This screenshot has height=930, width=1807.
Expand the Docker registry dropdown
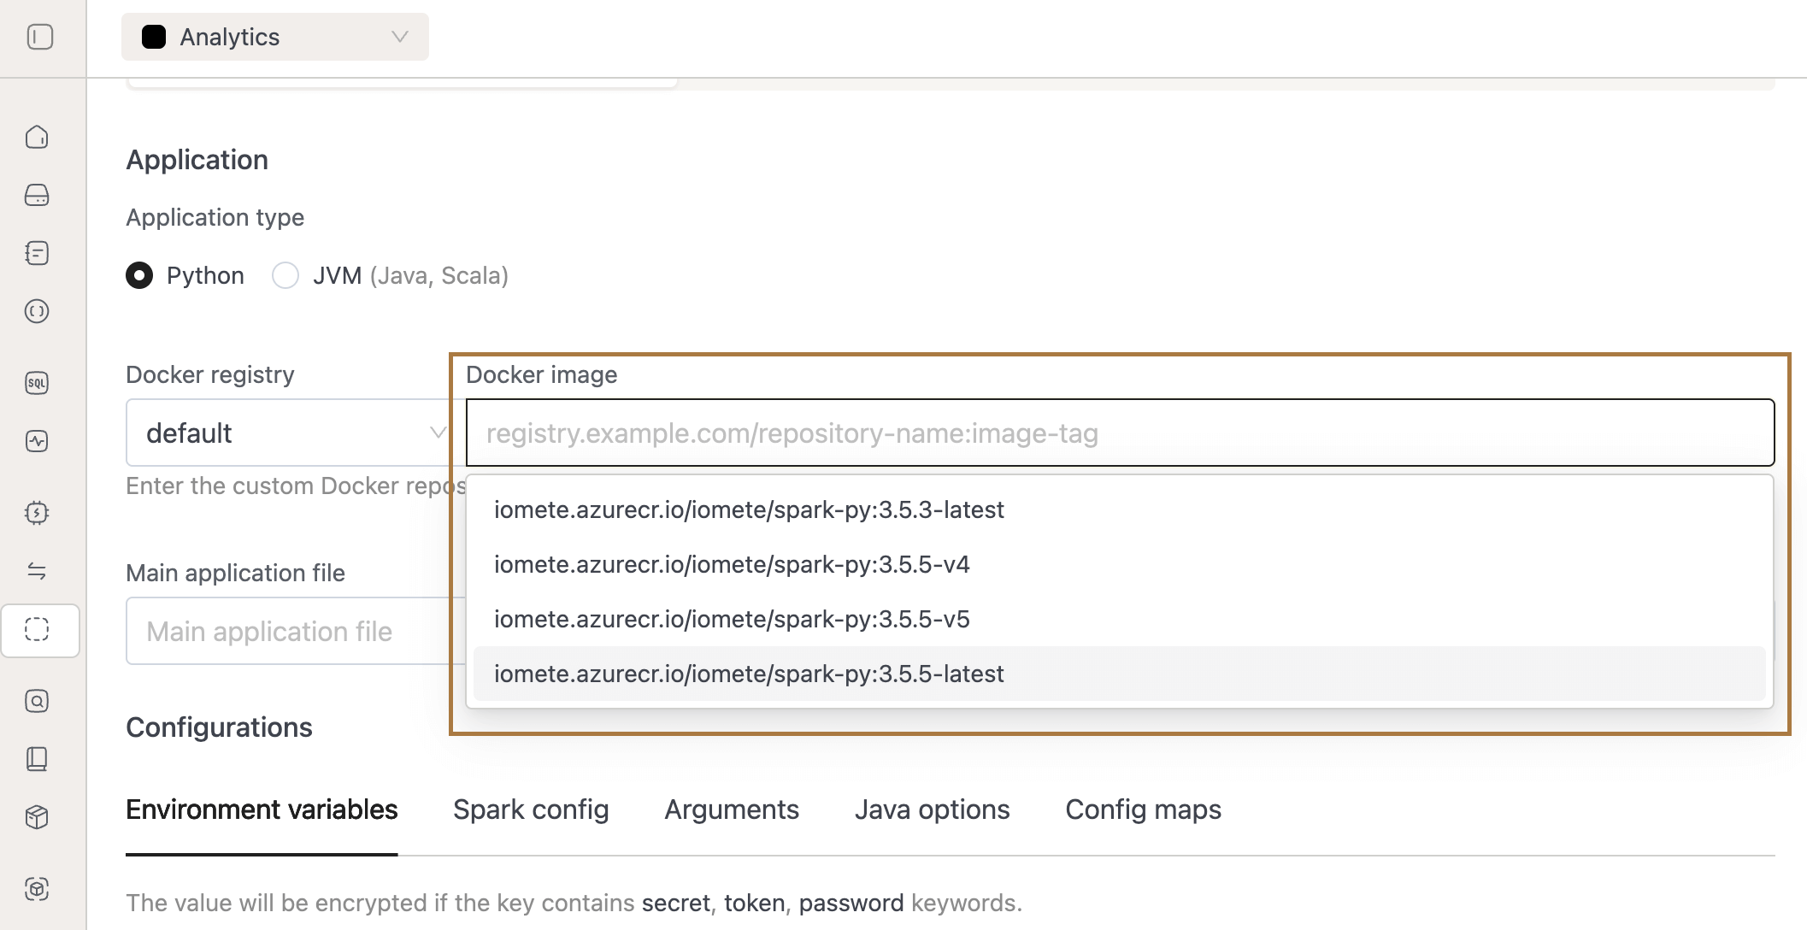pos(291,433)
